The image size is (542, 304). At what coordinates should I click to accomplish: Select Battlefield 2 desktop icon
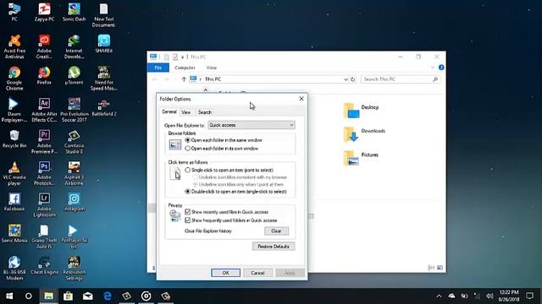click(x=103, y=107)
